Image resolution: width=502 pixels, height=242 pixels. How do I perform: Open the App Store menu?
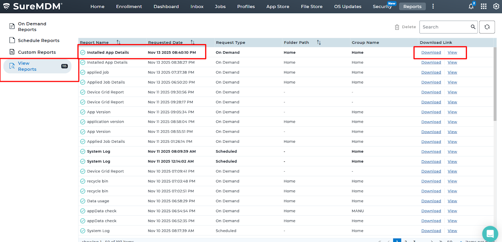278,7
